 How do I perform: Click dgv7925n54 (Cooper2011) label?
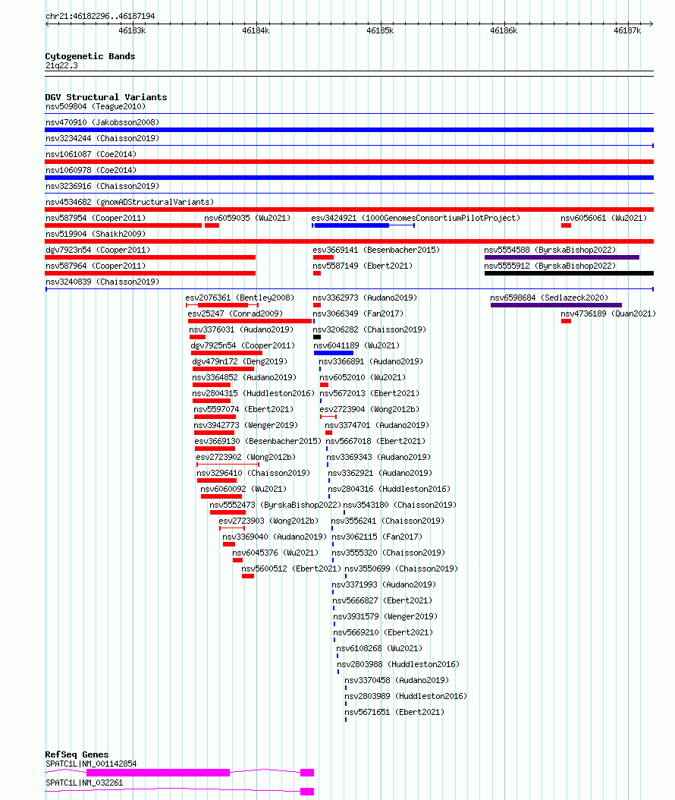(x=243, y=345)
